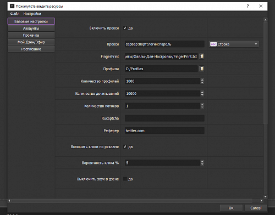Disable the Включить прокси checkbox
This screenshot has width=275, height=215.
tap(125, 28)
